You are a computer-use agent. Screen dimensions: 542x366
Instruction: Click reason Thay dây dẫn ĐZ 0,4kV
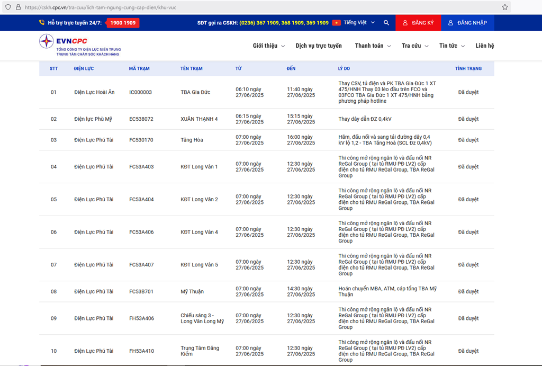(x=365, y=119)
